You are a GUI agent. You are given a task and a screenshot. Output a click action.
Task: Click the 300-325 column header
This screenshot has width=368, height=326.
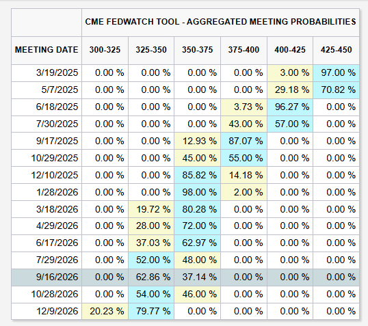[105, 50]
